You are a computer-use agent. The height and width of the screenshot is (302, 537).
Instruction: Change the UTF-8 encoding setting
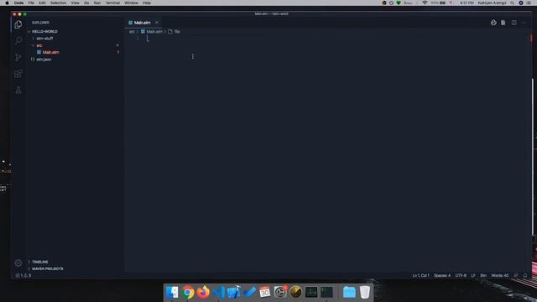pos(461,275)
